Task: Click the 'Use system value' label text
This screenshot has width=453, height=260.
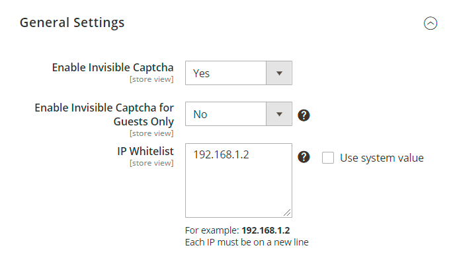Action: point(382,158)
